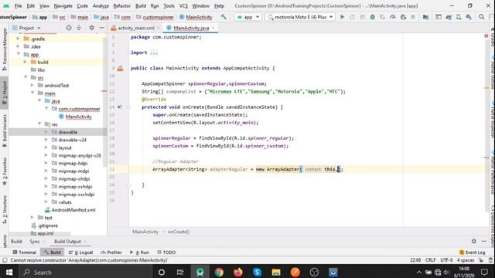495x278 pixels.
Task: Open the Event Log
Action: tap(473, 253)
